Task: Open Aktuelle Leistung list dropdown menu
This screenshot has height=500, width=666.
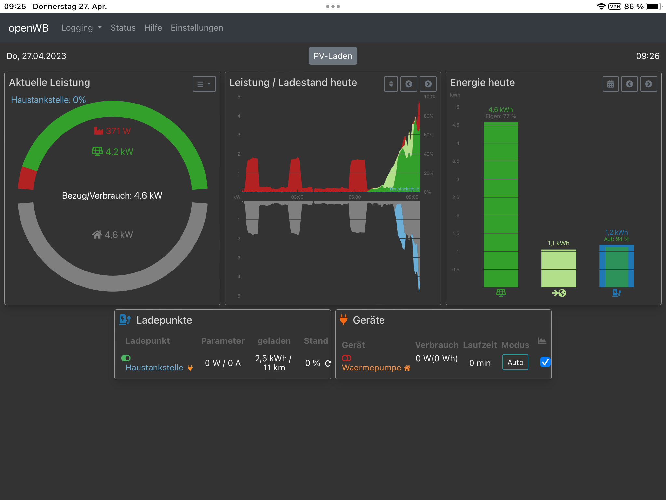Action: [x=204, y=84]
